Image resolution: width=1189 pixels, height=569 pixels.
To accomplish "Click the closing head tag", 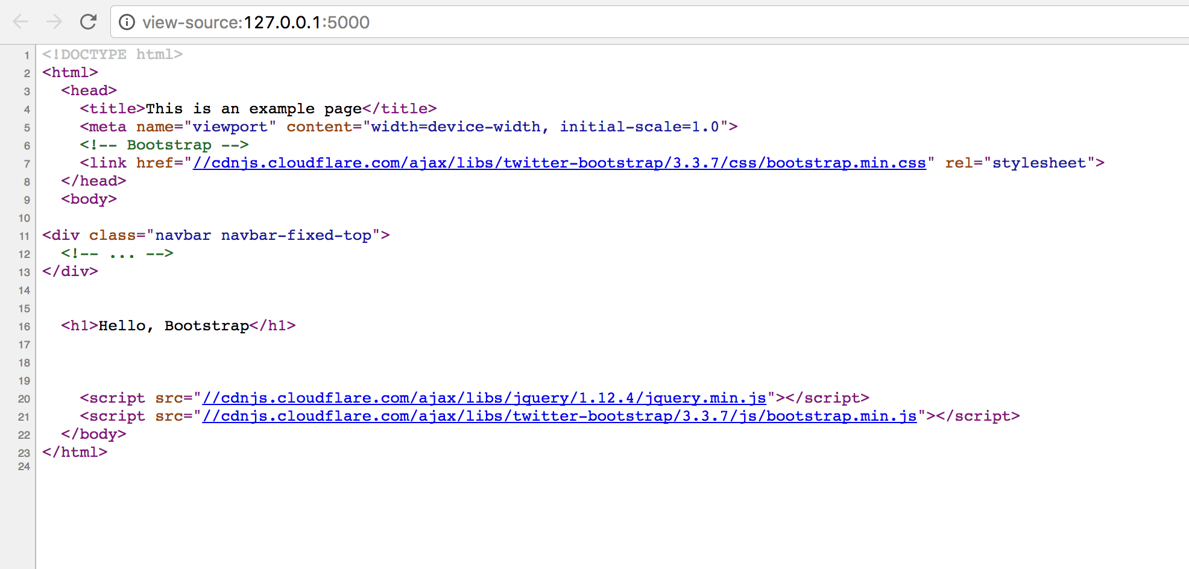I will (x=93, y=181).
